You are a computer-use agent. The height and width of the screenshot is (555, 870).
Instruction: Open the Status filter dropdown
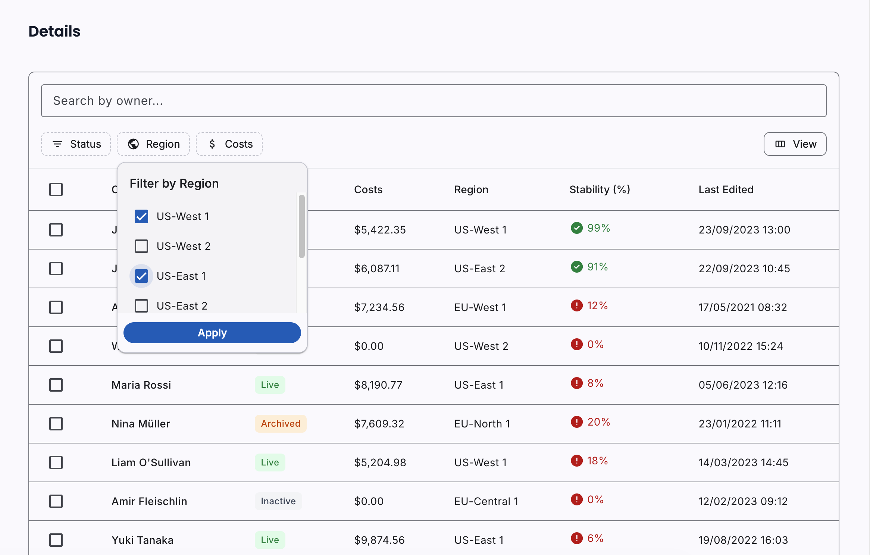tap(76, 144)
